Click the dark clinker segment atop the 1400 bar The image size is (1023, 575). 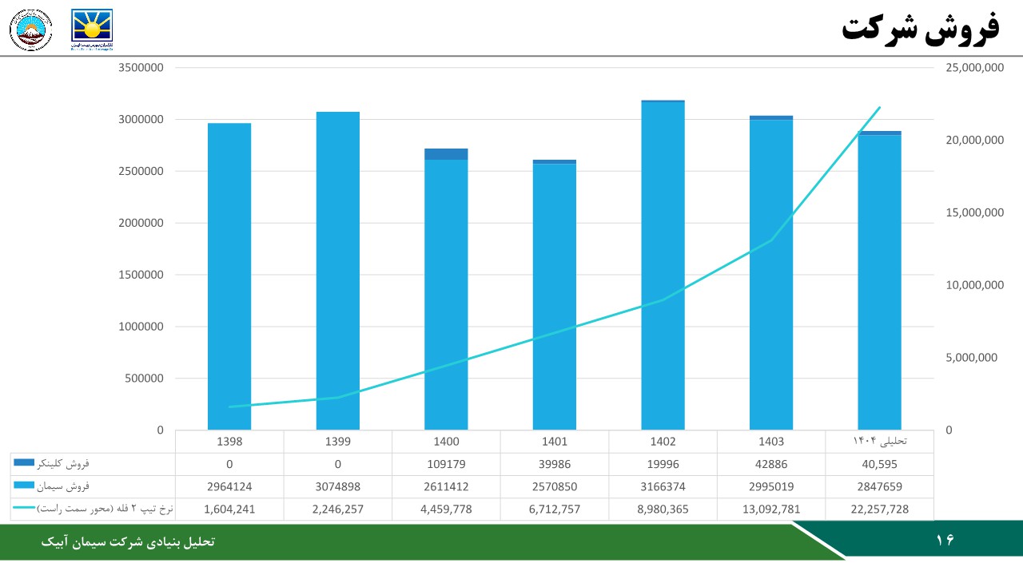tap(446, 154)
